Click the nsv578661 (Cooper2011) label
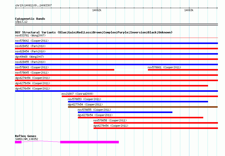Image resolution: width=225 pixels, height=156 pixels. (164, 67)
